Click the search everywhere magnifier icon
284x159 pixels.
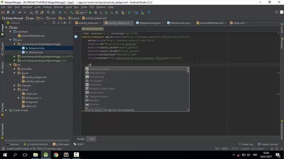pos(276,12)
